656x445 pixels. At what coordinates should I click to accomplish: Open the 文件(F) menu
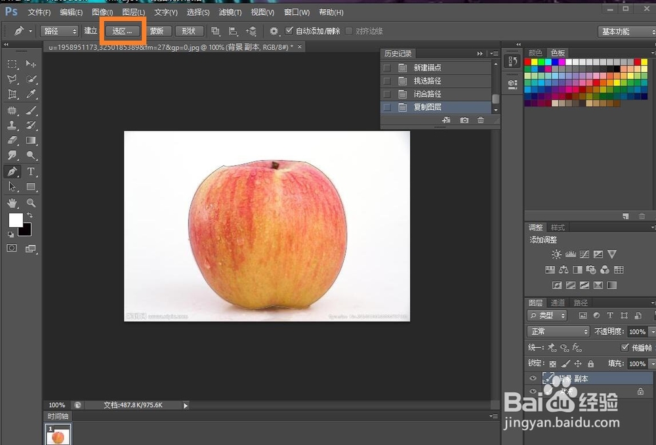click(39, 12)
